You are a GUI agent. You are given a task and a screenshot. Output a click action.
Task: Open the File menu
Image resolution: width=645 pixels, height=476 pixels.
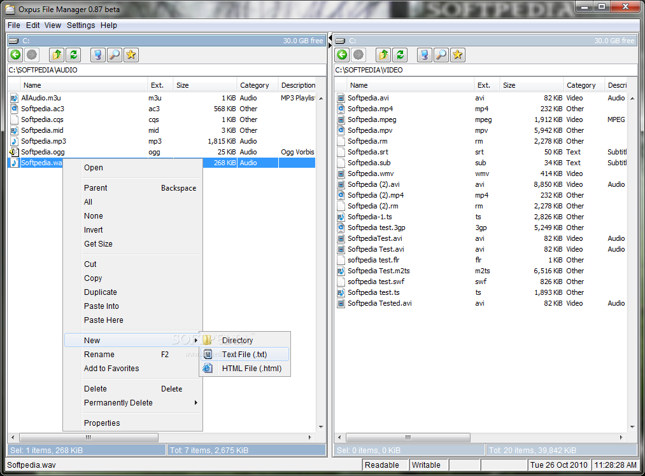point(13,25)
